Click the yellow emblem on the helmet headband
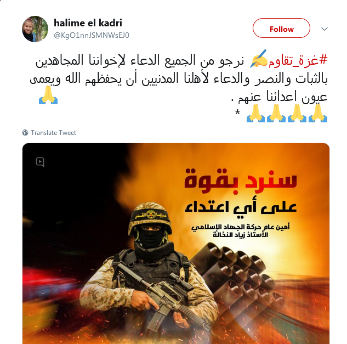The height and width of the screenshot is (344, 347). click(151, 214)
